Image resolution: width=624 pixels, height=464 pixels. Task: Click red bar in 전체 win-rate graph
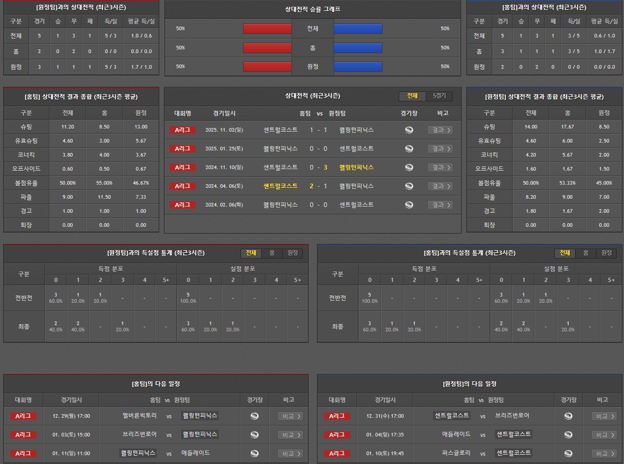pyautogui.click(x=267, y=29)
